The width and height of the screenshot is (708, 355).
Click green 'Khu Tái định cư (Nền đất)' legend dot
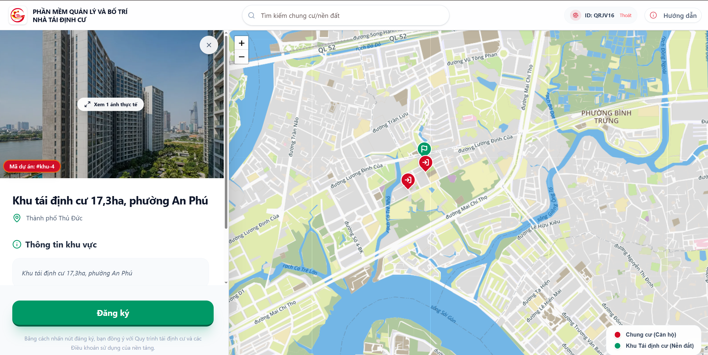pyautogui.click(x=617, y=346)
